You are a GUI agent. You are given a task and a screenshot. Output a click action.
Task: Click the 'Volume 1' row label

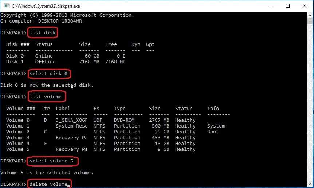[17, 126]
